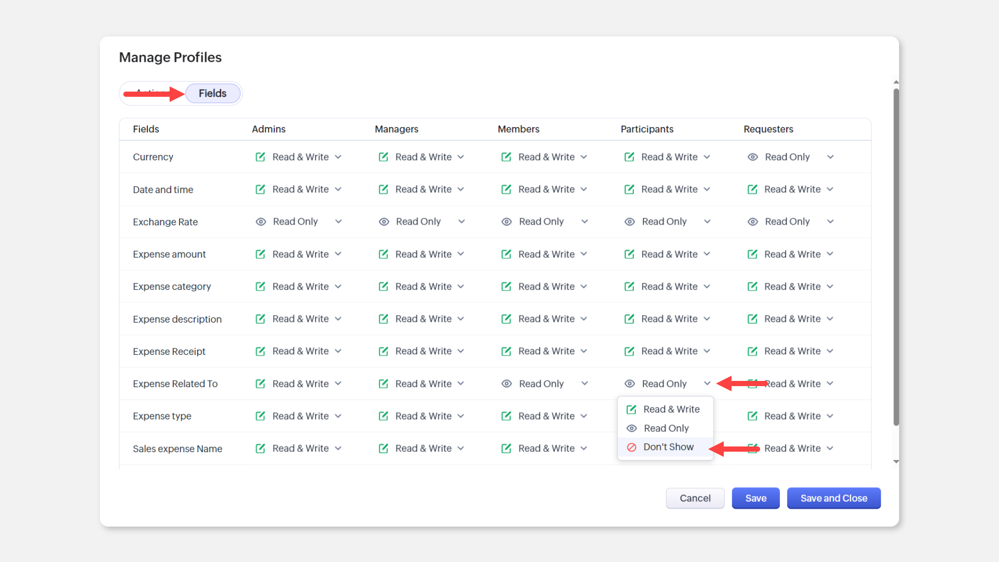Click the edit icon in the Read & Write dropdown option
The image size is (999, 562).
point(631,410)
